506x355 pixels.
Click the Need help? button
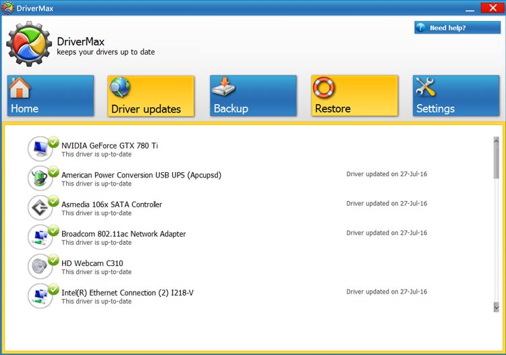(457, 28)
